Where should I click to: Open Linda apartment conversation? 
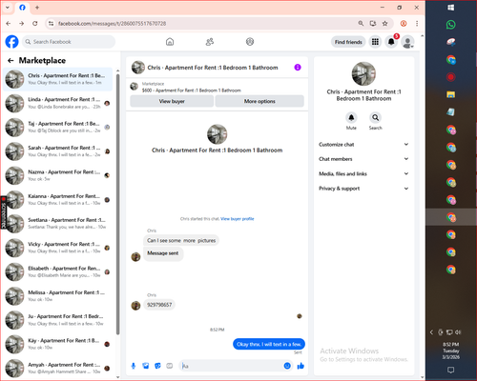click(x=58, y=103)
